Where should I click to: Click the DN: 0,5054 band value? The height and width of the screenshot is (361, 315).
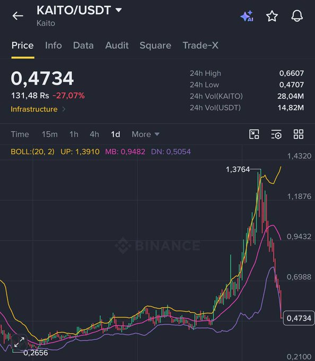coord(171,152)
